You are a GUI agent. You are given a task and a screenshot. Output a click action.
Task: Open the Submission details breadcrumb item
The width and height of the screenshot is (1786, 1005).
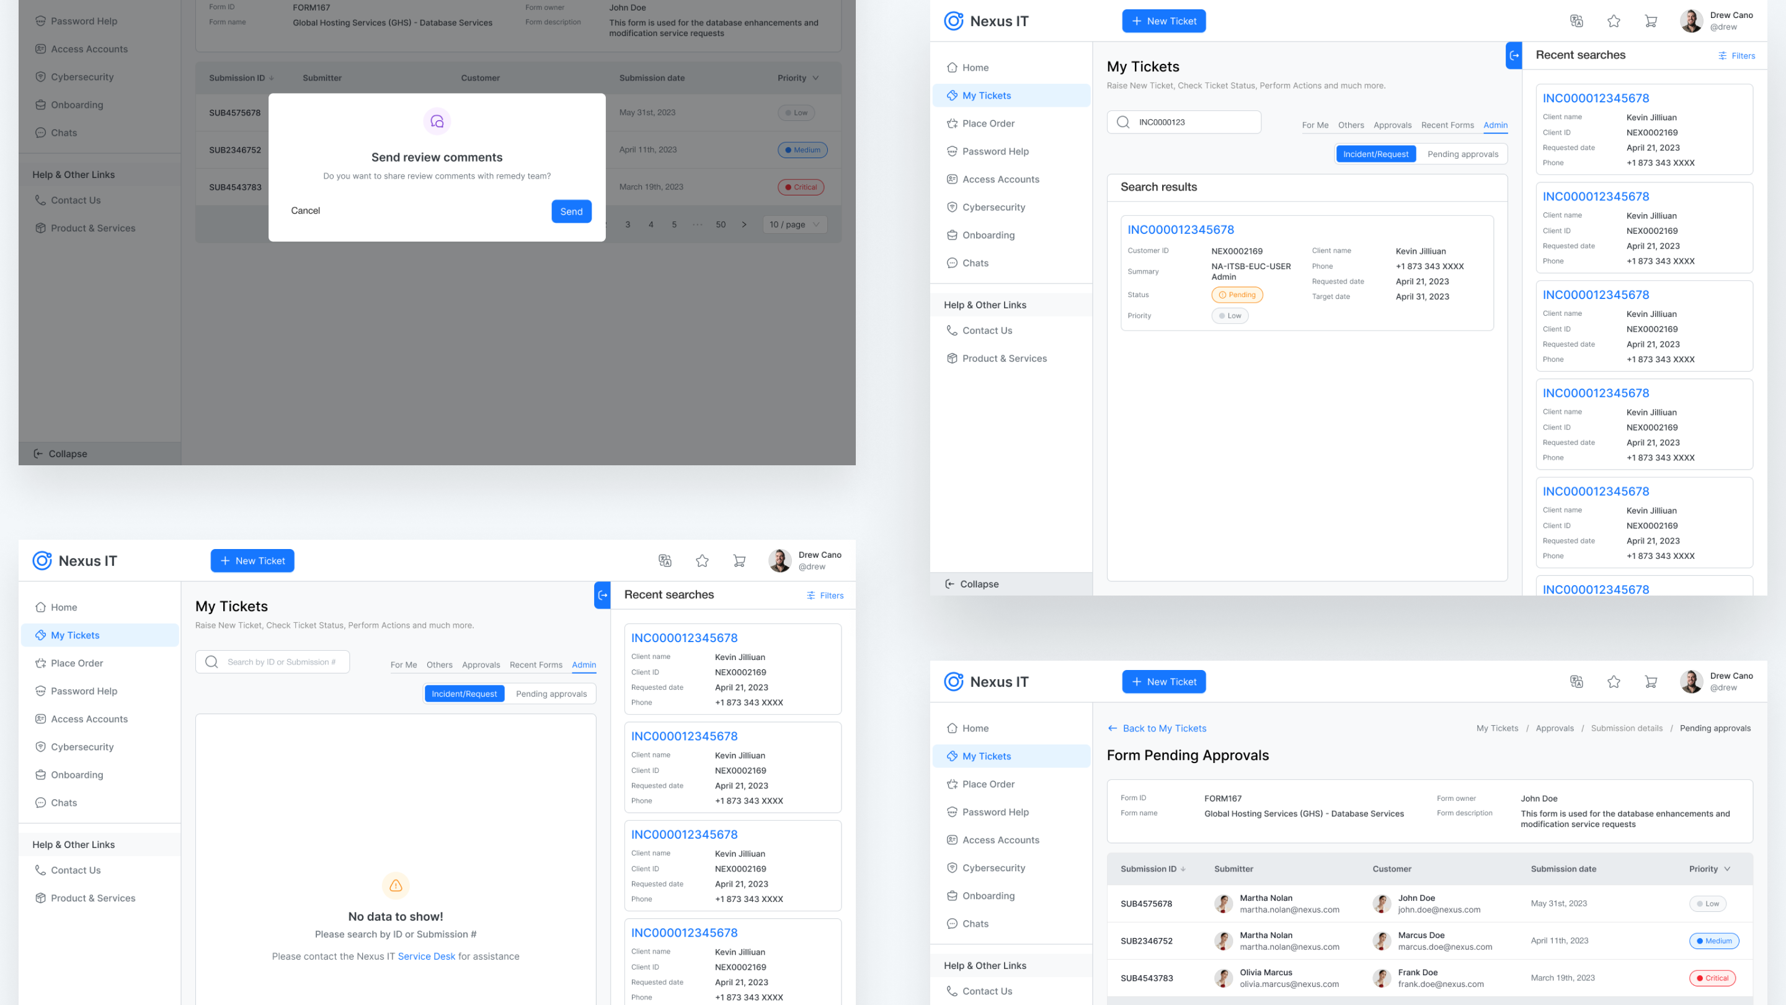(x=1627, y=728)
